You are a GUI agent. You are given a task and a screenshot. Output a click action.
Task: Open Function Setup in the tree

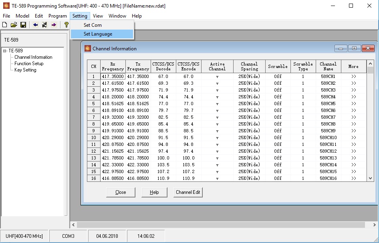coord(29,64)
